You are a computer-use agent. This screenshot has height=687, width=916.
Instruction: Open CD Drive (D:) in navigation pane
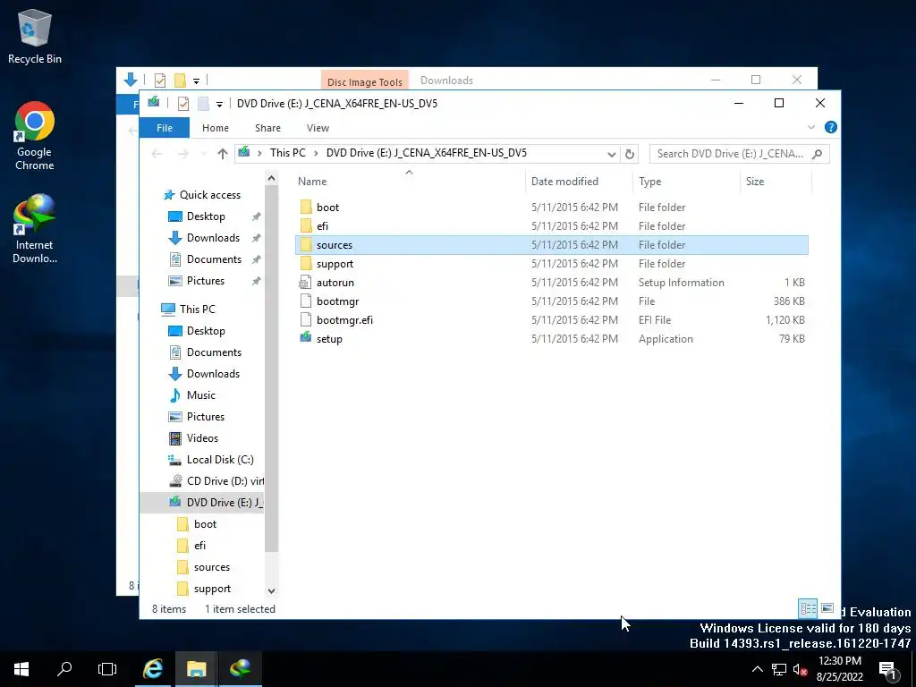pyautogui.click(x=225, y=481)
